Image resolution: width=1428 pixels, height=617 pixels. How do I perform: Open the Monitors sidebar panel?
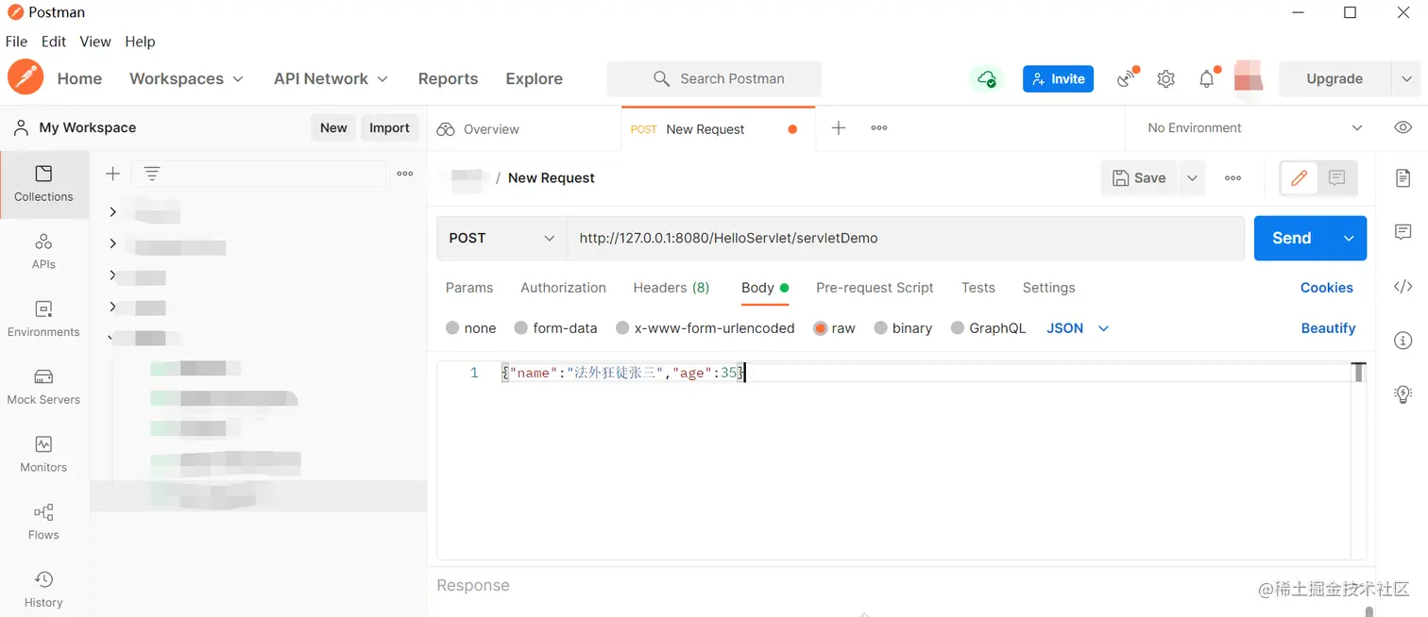pyautogui.click(x=43, y=455)
